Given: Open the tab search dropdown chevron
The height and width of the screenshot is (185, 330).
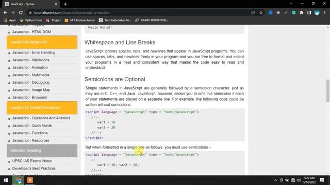Looking at the screenshot, I should tap(291, 4).
